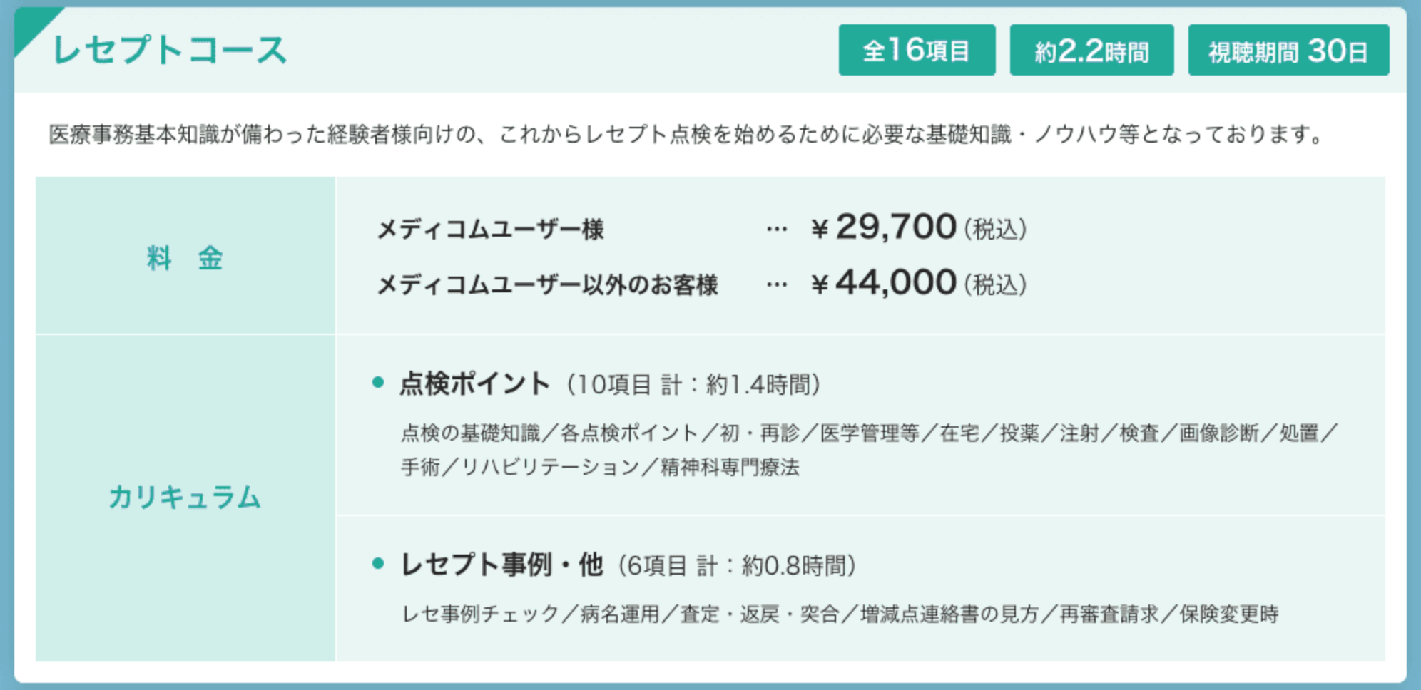Click the 全16項目 badge
1421x690 pixels.
[x=916, y=50]
